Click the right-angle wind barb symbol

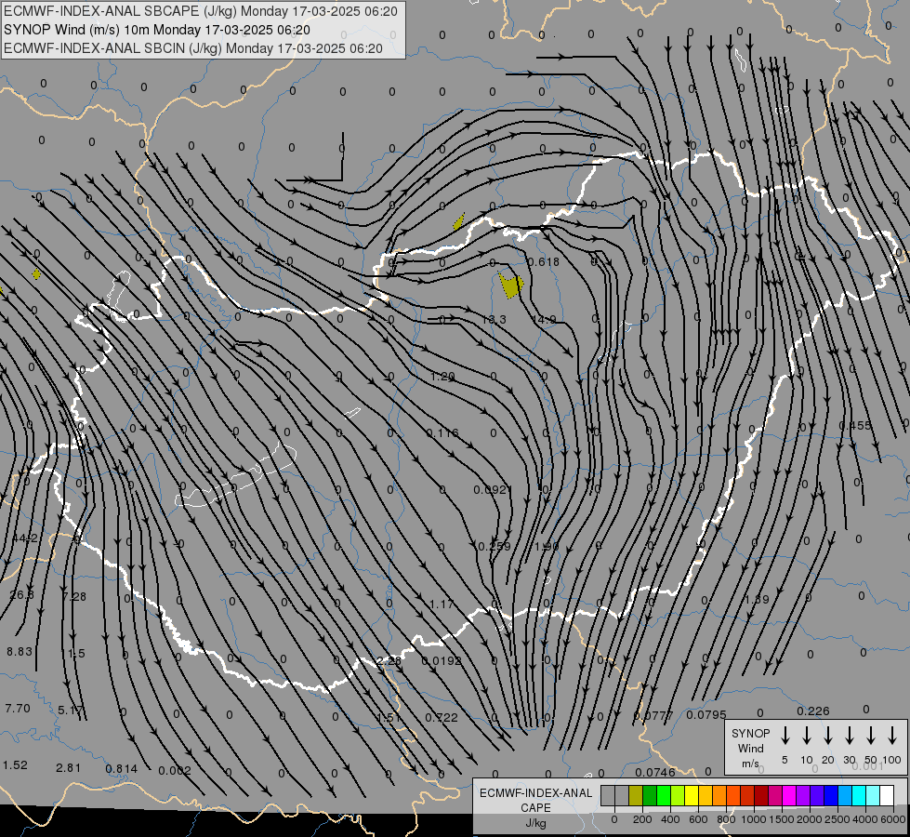tap(314, 157)
